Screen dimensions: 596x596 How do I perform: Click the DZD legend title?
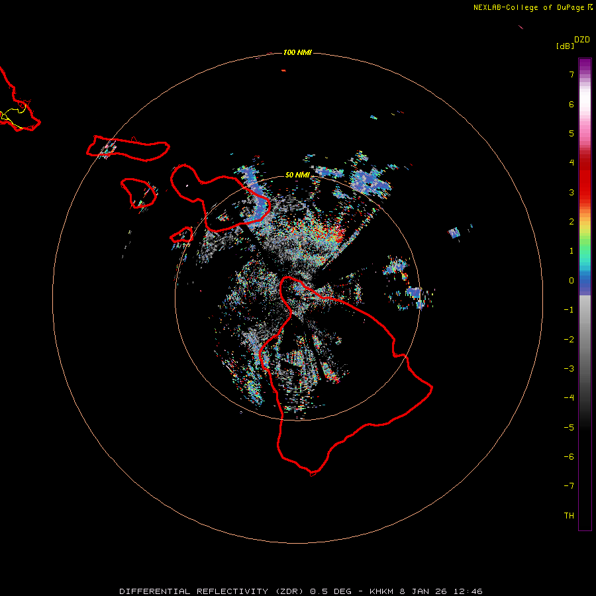point(582,40)
